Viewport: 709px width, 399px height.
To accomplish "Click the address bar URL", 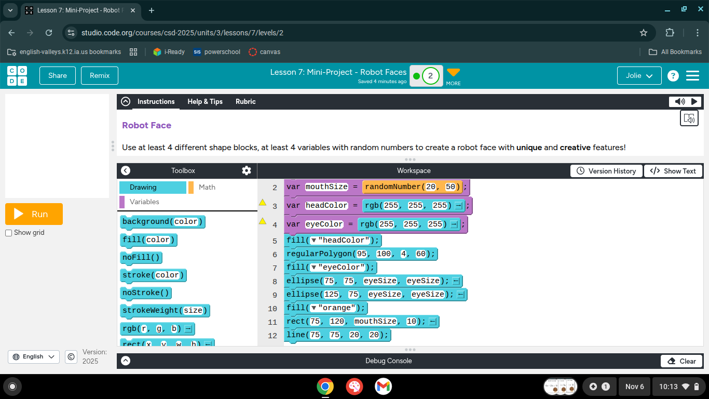I will pos(182,33).
